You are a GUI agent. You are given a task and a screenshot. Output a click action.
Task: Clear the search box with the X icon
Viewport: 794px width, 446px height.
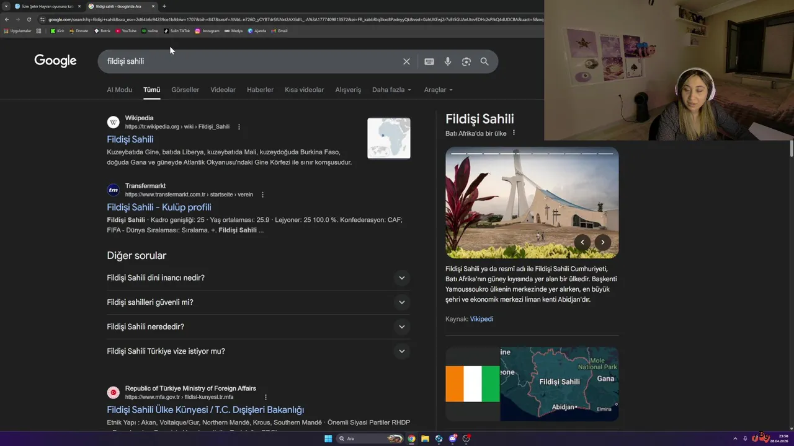click(406, 61)
